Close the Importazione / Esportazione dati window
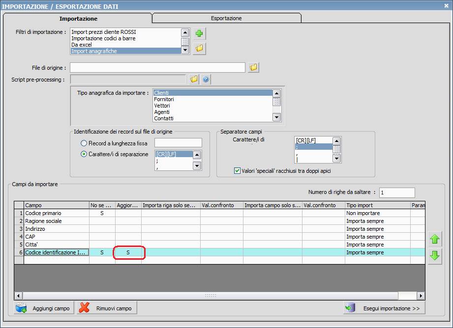 coord(446,6)
